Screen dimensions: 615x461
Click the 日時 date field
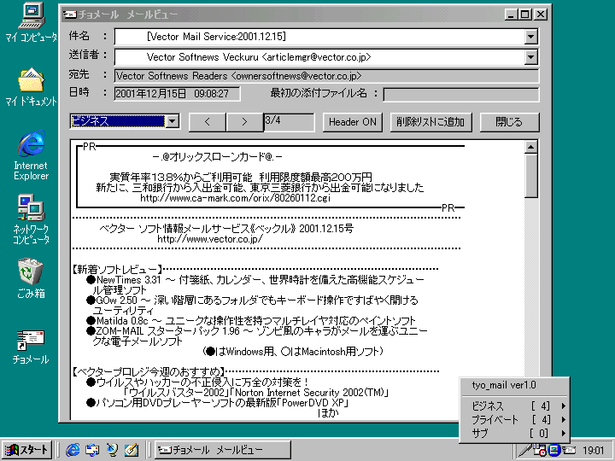tap(177, 94)
